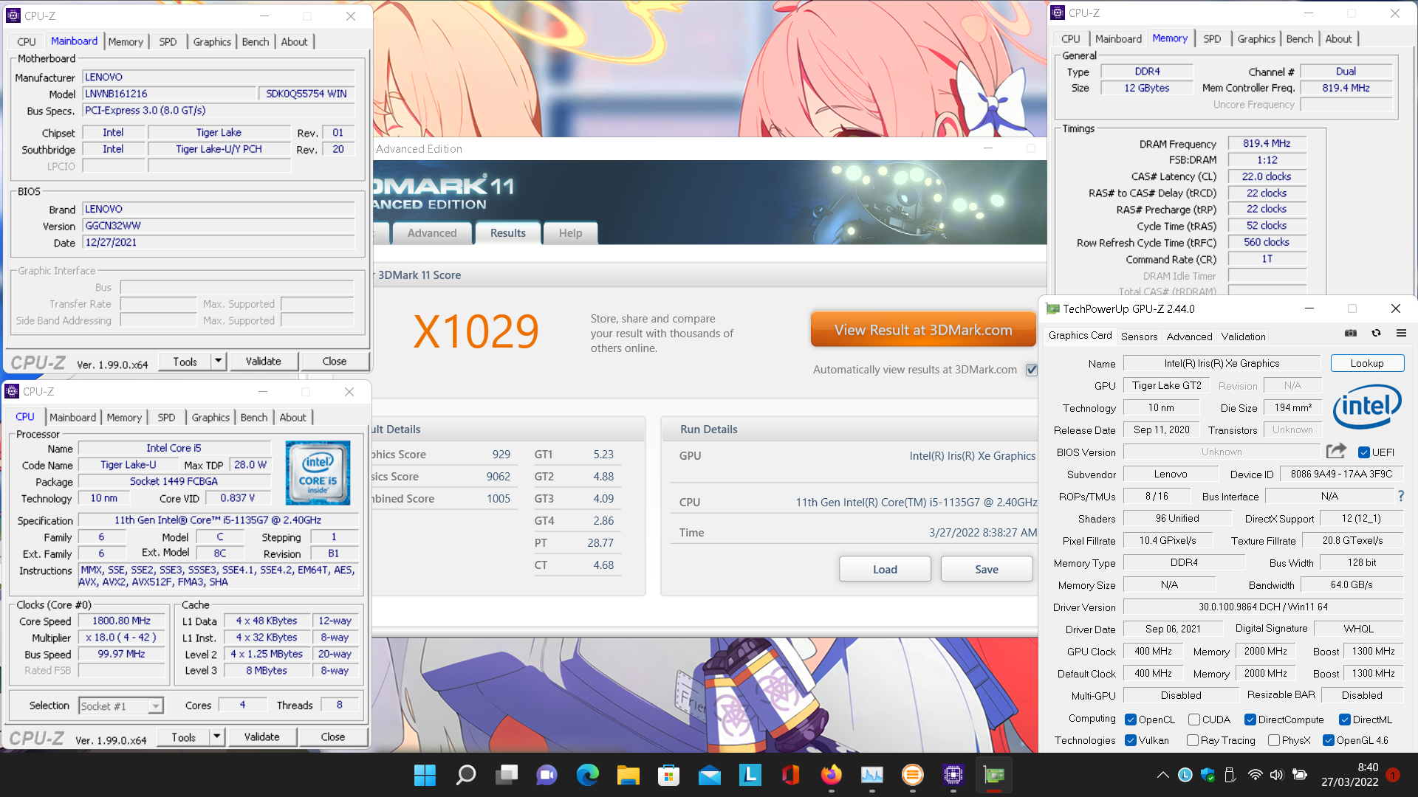Viewport: 1418px width, 797px height.
Task: Open Tools dropdown arrow in CPU tab CPU-Z window
Action: point(216,736)
